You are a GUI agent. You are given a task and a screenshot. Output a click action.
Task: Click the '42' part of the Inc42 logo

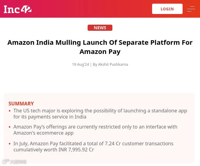pyautogui.click(x=26, y=9)
